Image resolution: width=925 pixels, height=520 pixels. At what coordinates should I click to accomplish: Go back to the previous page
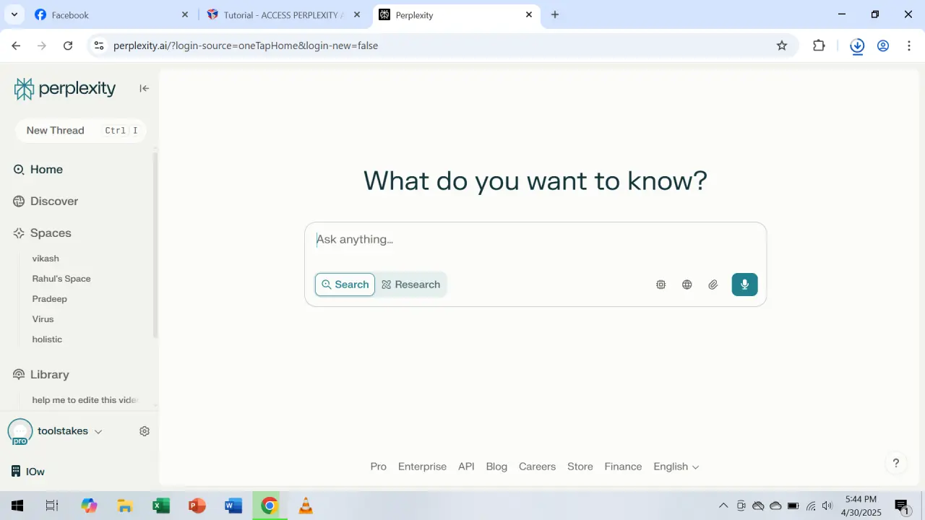(16, 45)
